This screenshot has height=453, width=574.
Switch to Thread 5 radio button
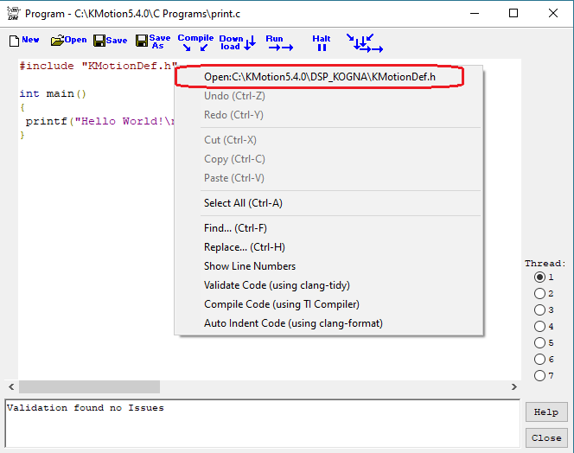(x=540, y=343)
